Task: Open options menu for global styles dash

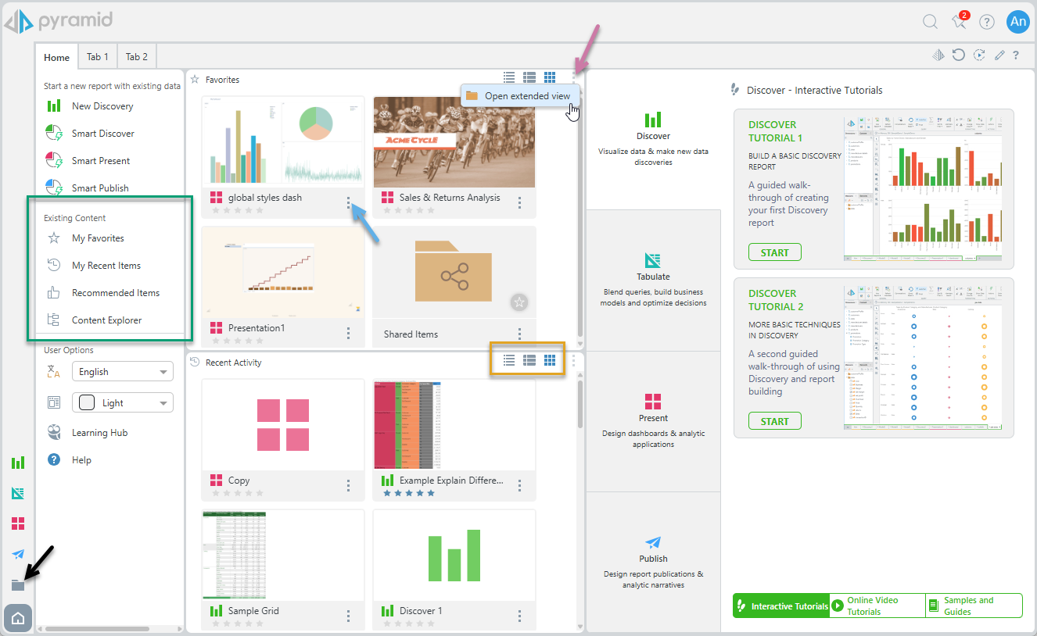Action: 348,202
